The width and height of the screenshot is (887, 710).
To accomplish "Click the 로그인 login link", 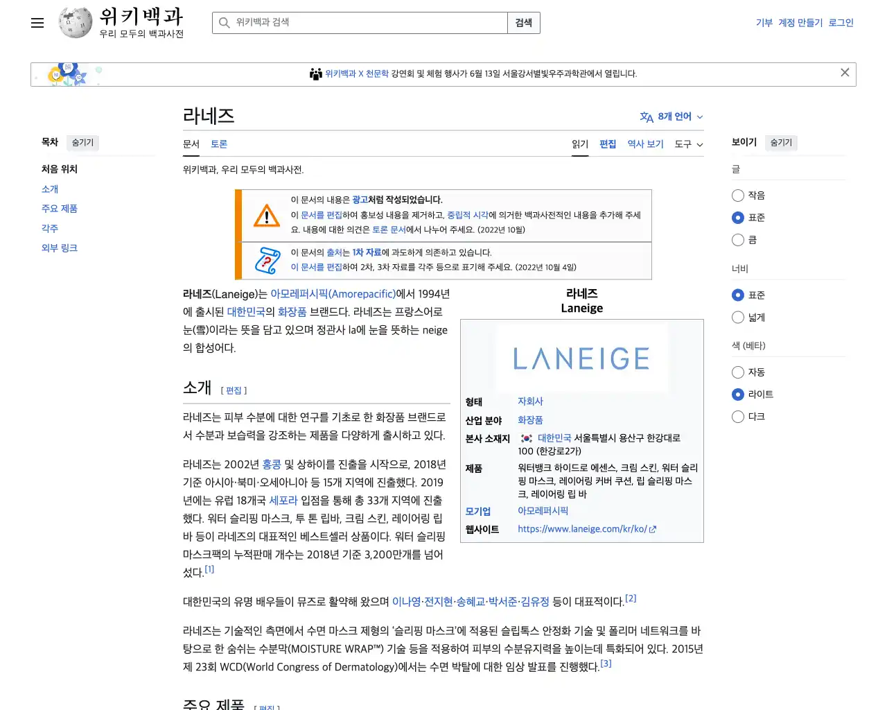I will (841, 23).
